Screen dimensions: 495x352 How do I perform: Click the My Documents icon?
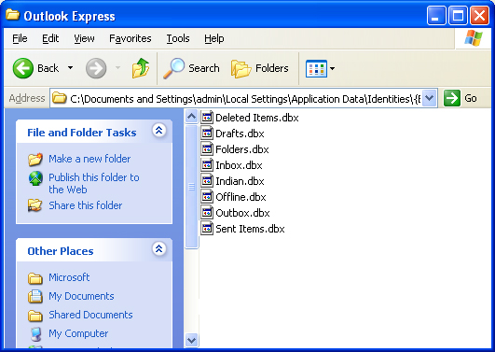coord(35,297)
